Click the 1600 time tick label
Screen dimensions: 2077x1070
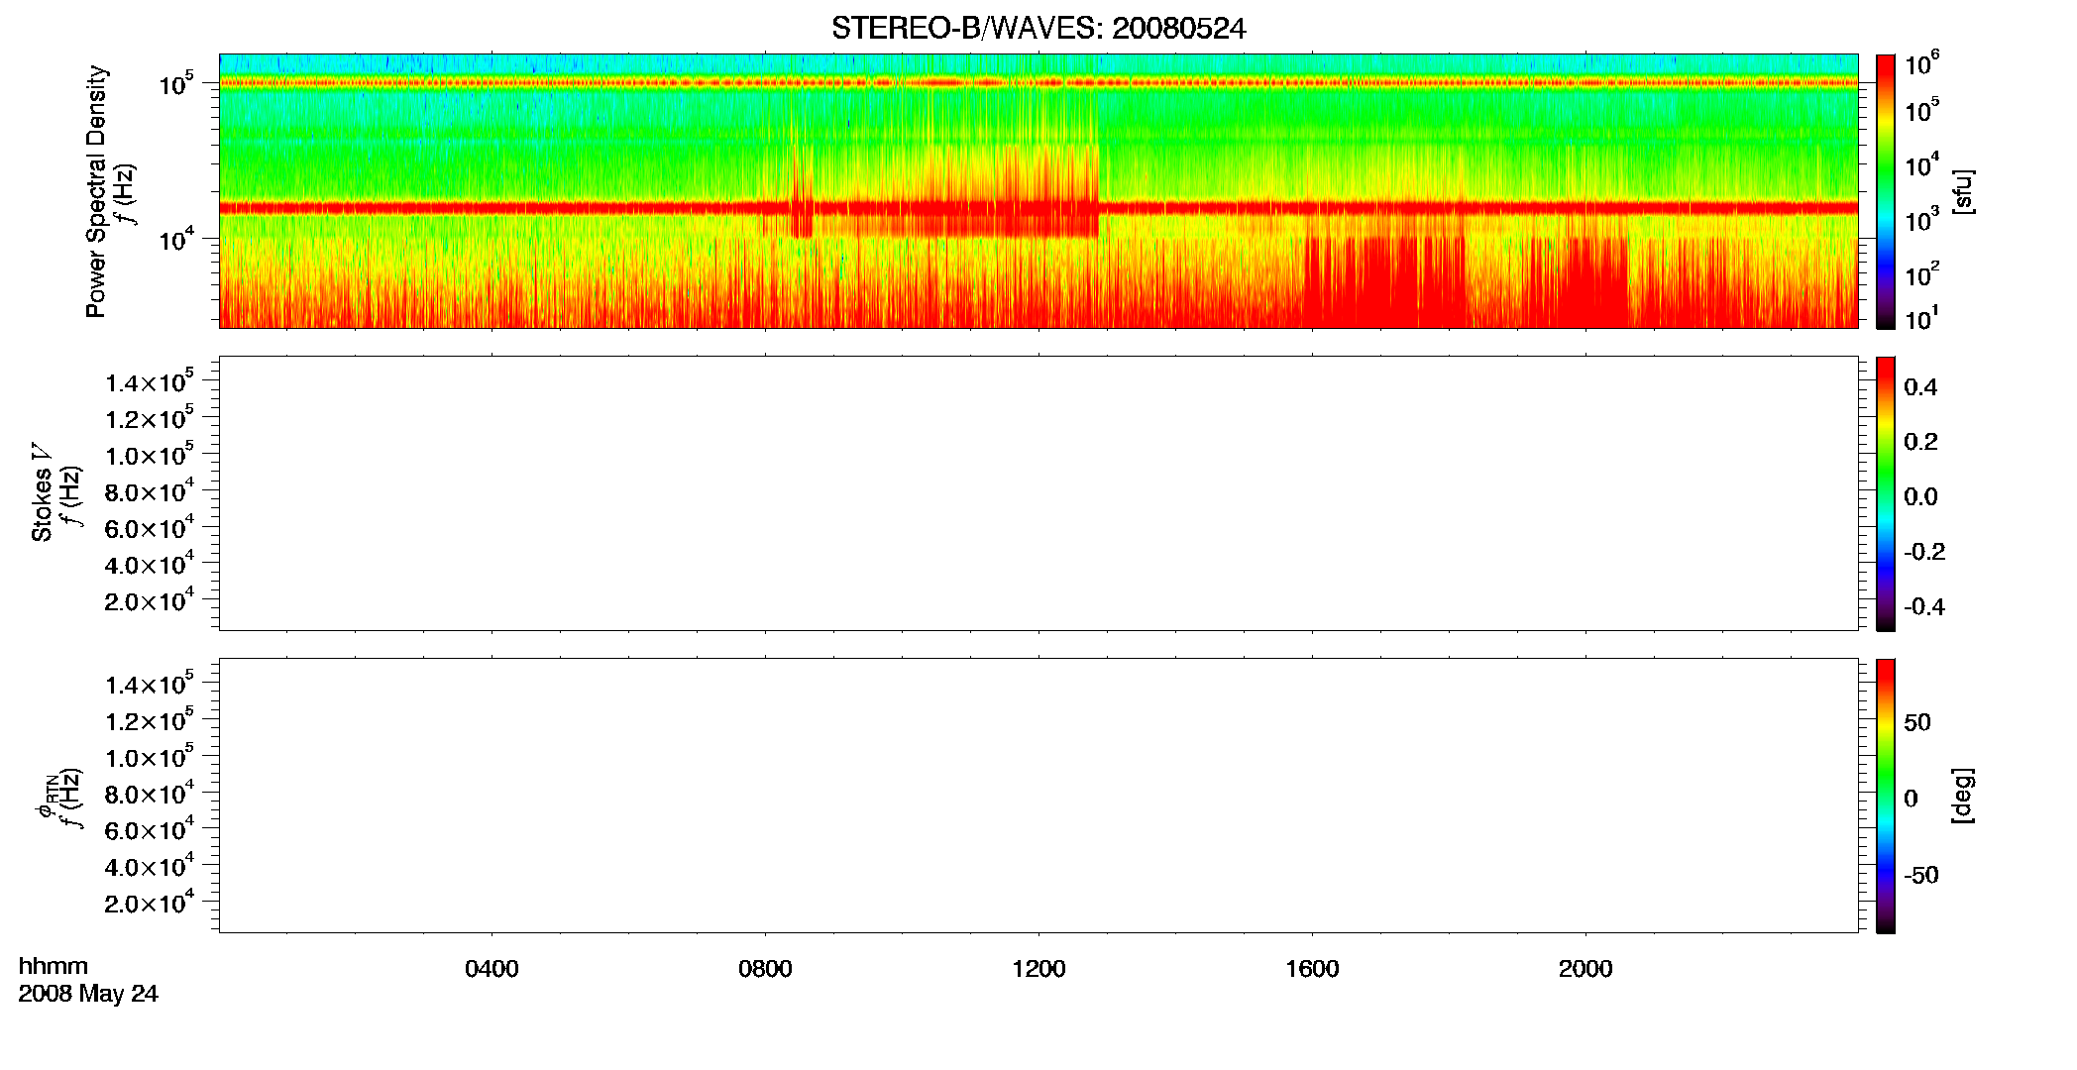pos(1312,969)
